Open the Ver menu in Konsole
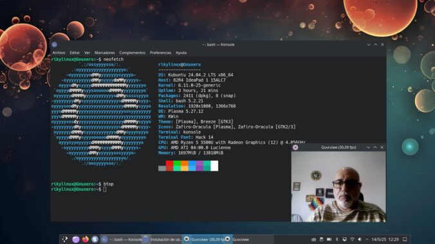Viewport: 435px width, 244px height. (87, 53)
